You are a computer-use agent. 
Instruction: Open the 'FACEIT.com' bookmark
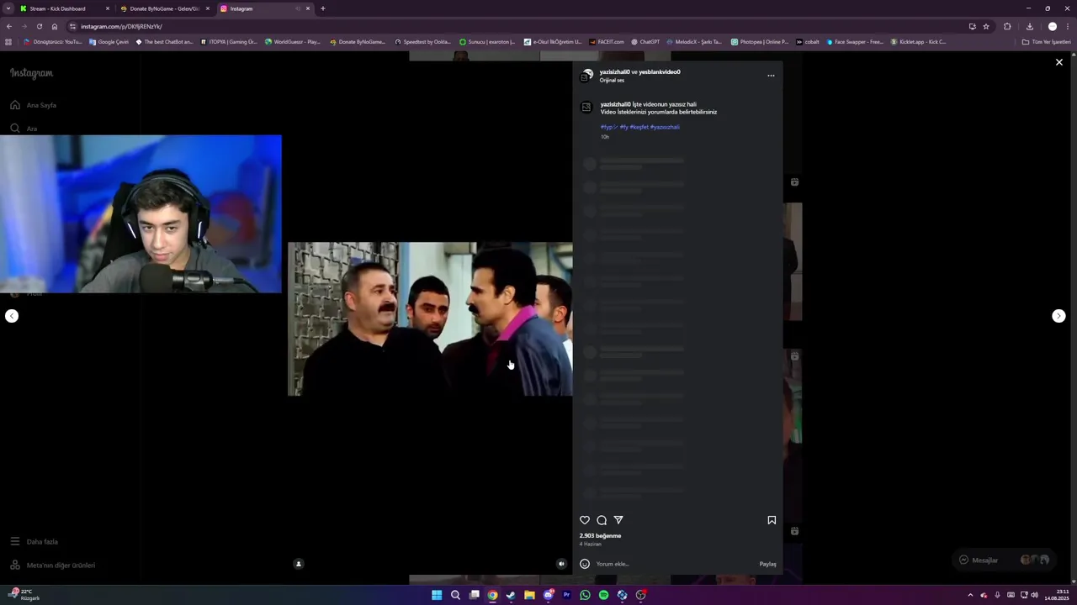[606, 41]
